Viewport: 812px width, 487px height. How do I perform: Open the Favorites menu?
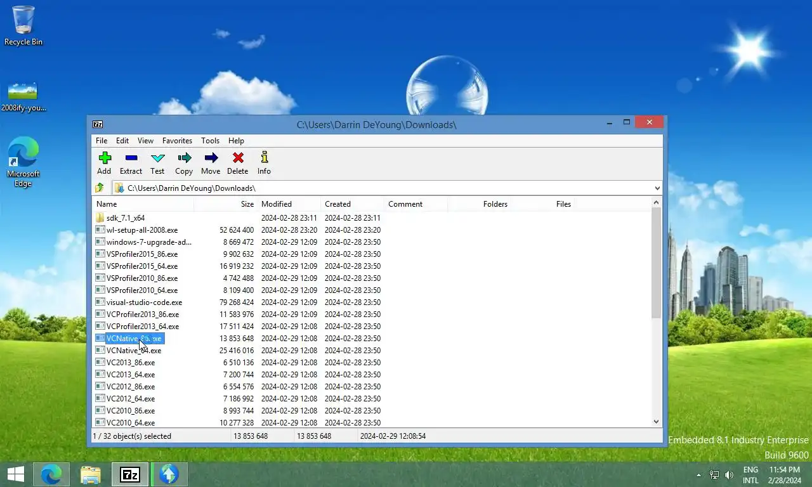[177, 141]
